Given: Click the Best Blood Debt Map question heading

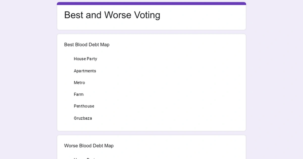Looking at the screenshot, I should coord(87,45).
